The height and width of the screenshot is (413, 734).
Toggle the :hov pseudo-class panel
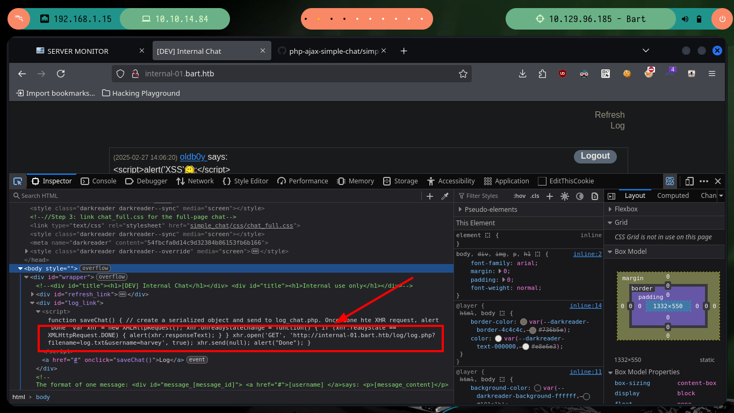tap(520, 196)
